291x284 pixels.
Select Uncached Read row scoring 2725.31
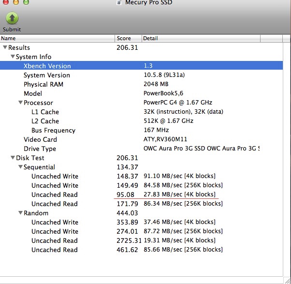(142, 240)
